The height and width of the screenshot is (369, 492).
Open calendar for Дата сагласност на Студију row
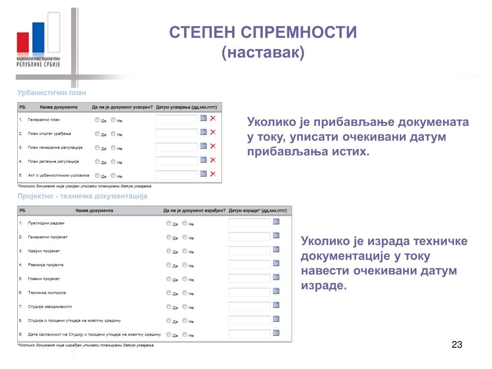coord(276,333)
